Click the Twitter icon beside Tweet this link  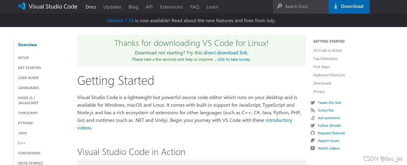point(313,103)
